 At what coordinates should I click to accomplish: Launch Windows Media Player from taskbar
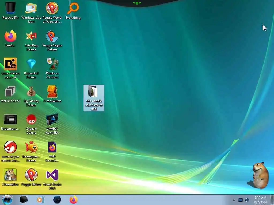[40, 200]
